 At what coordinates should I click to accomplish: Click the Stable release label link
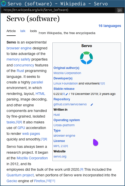click(64, 89)
